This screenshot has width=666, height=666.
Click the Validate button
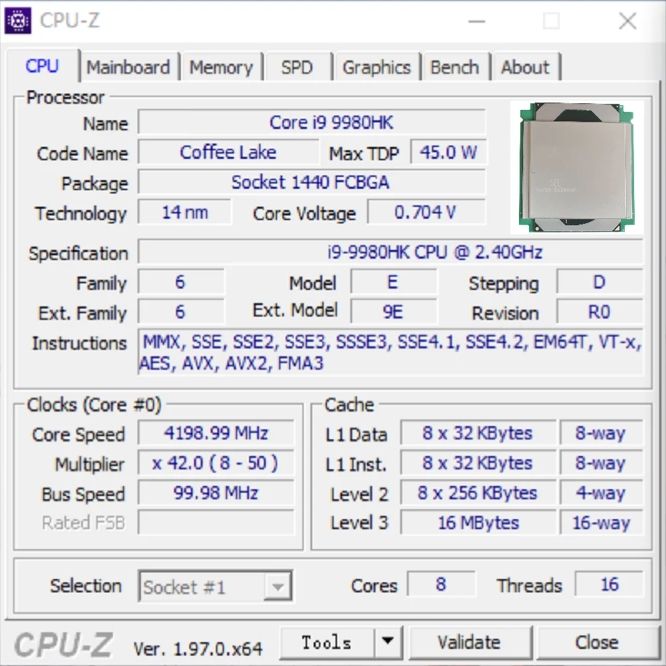click(x=470, y=642)
